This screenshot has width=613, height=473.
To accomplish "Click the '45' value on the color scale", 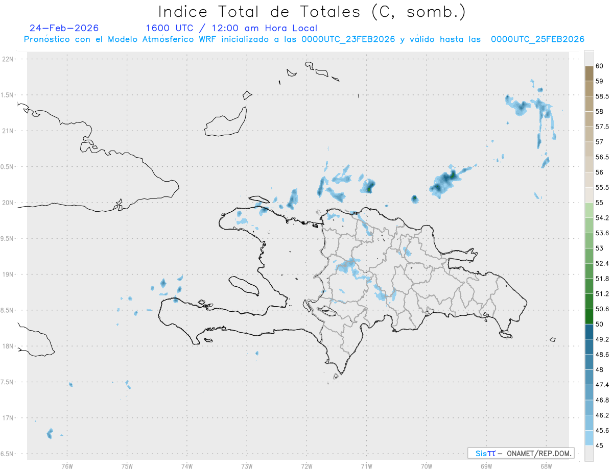I will click(600, 445).
